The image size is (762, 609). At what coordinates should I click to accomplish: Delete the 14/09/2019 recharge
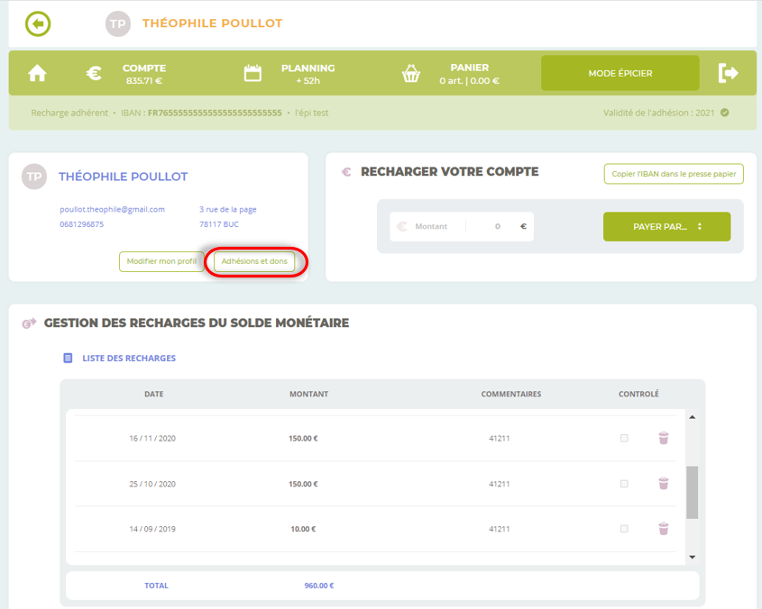pos(664,529)
